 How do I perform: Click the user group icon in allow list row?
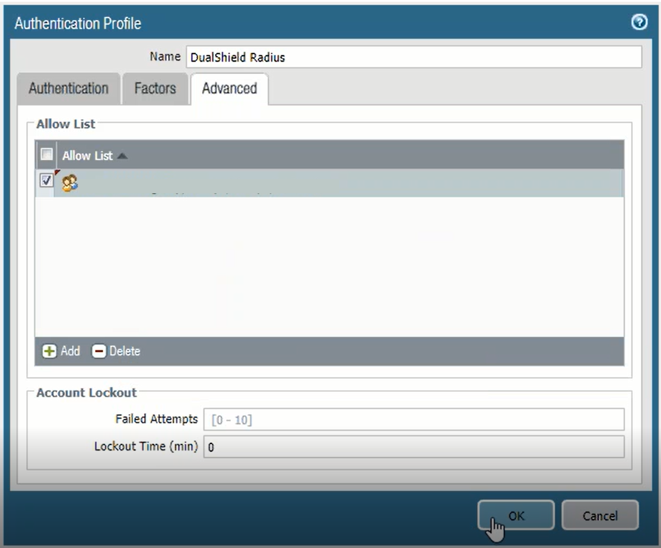pyautogui.click(x=69, y=183)
